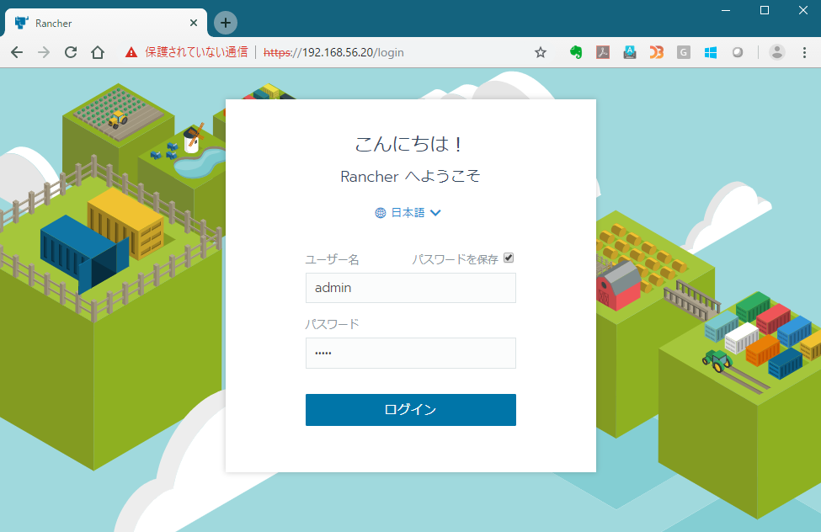Open the gray G extension icon
Image resolution: width=821 pixels, height=532 pixels.
pos(683,52)
